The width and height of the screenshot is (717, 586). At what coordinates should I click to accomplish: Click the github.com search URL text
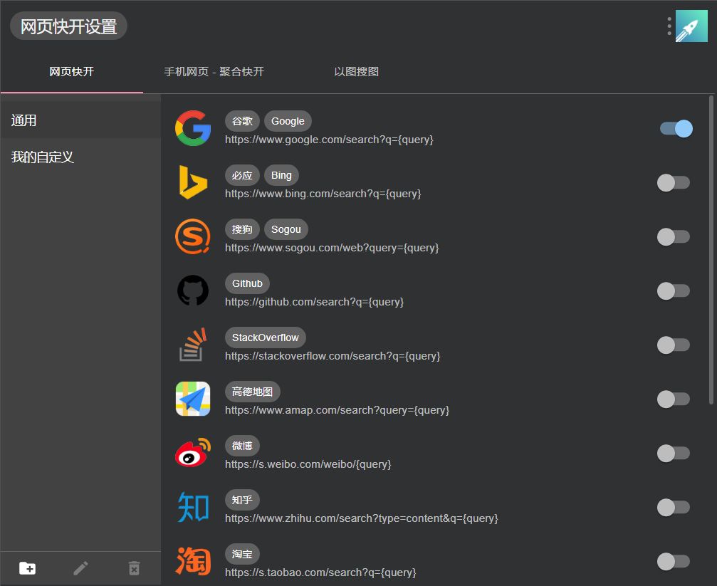coord(314,302)
